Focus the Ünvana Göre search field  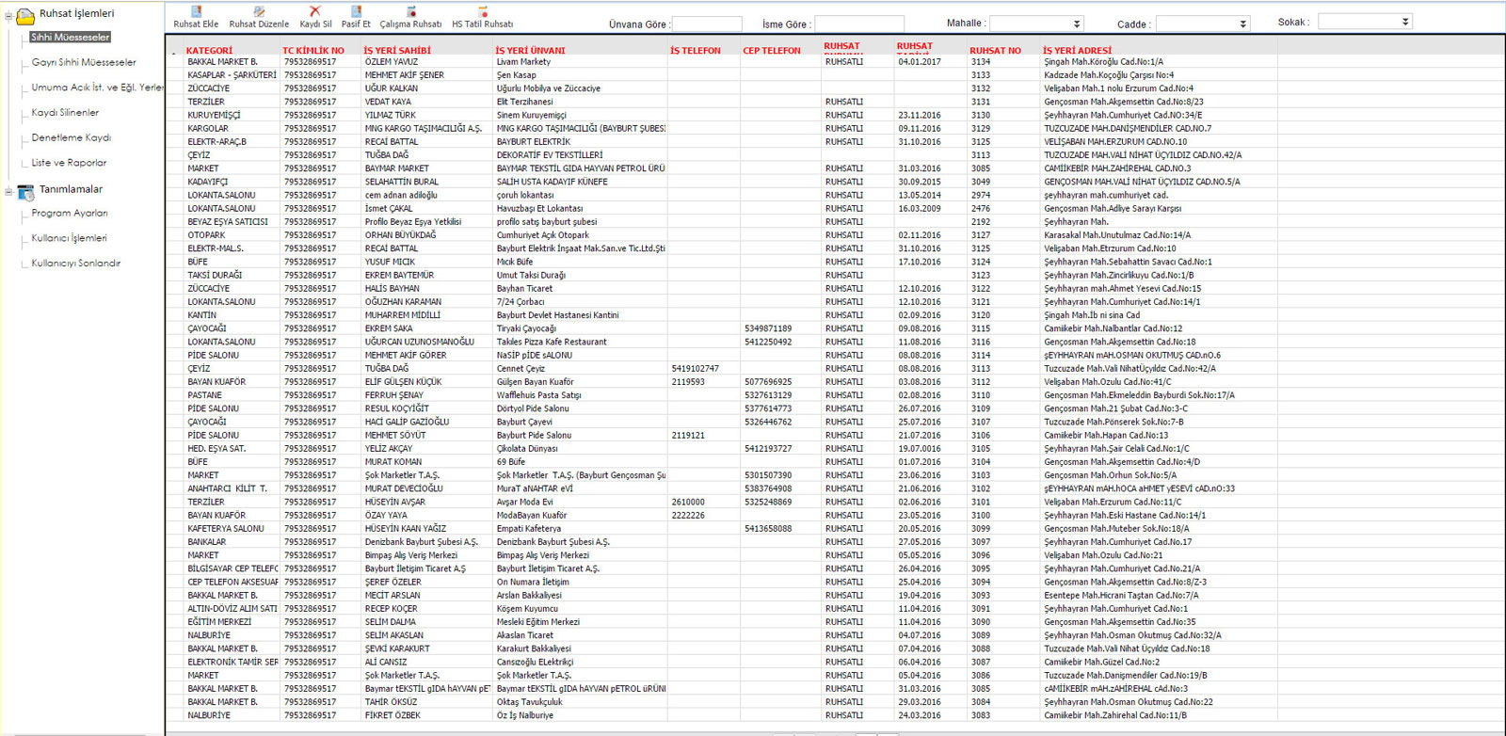[707, 24]
